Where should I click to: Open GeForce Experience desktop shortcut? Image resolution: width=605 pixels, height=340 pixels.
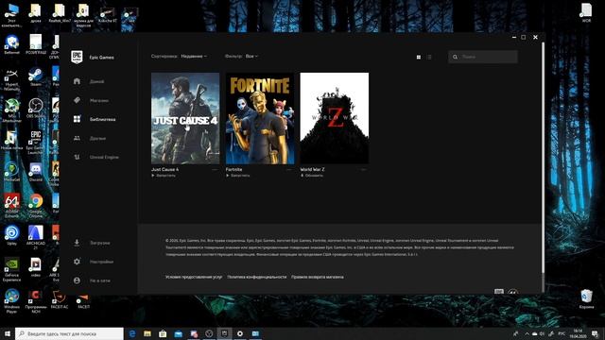point(11,269)
